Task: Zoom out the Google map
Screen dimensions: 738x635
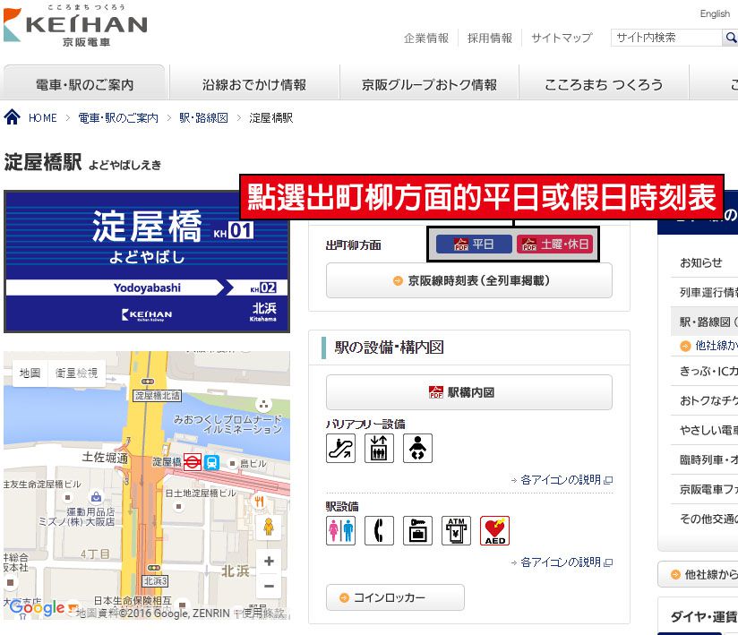Action: [270, 586]
